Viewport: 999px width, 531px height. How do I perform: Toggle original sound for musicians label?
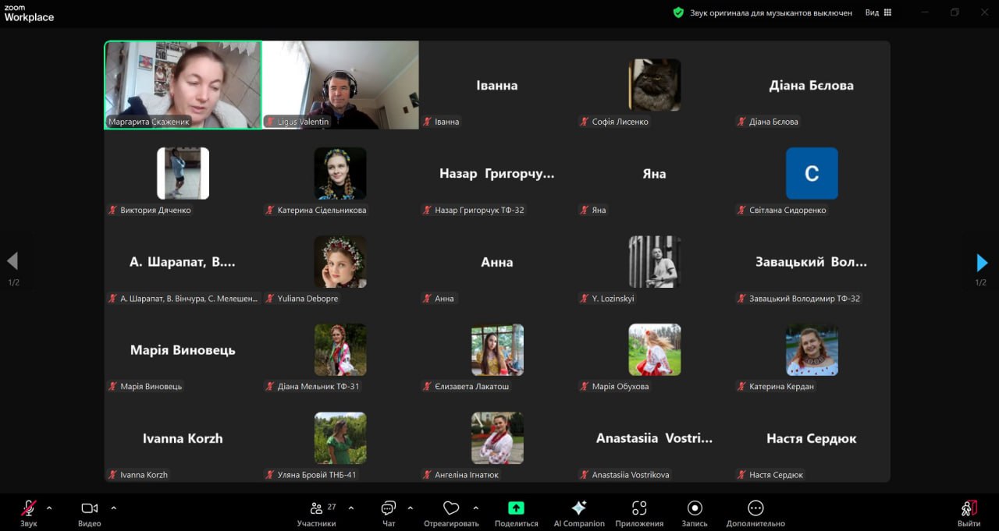pyautogui.click(x=770, y=13)
